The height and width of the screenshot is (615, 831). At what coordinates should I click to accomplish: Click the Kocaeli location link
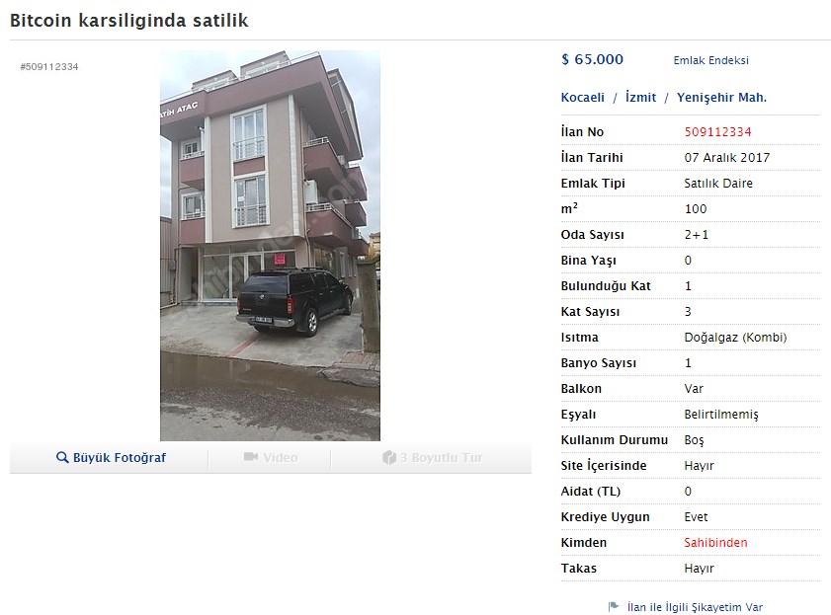[582, 98]
